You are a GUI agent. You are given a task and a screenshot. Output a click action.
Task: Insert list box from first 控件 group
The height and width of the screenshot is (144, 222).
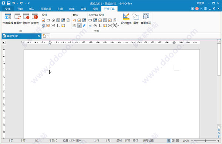coord(58,20)
